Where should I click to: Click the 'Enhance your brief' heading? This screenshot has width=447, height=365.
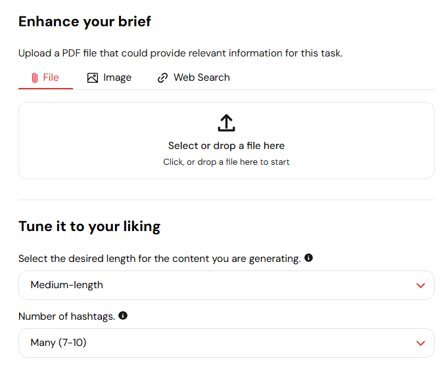85,21
